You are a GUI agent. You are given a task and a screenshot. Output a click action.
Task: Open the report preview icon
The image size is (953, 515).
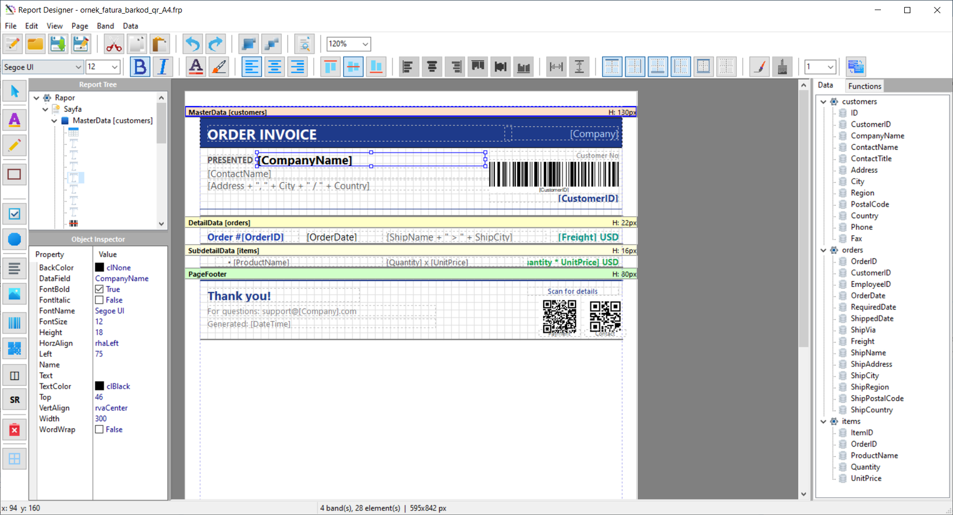[304, 44]
